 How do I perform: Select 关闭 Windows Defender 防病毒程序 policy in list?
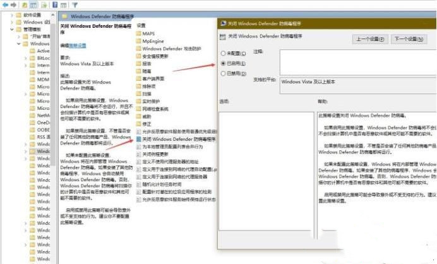[x=176, y=139]
